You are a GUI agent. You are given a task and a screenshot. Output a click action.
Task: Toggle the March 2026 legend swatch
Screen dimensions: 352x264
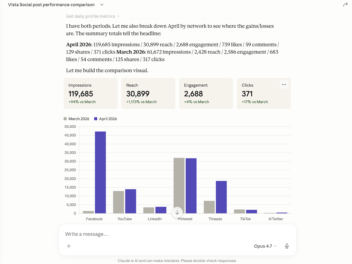click(x=65, y=119)
